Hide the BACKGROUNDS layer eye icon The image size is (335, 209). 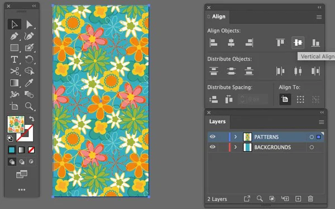212,147
